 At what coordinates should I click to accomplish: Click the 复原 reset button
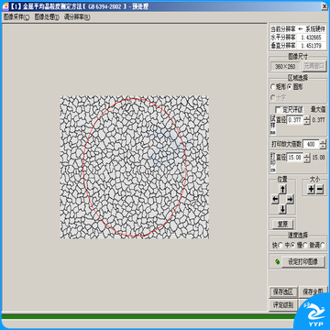(282, 225)
